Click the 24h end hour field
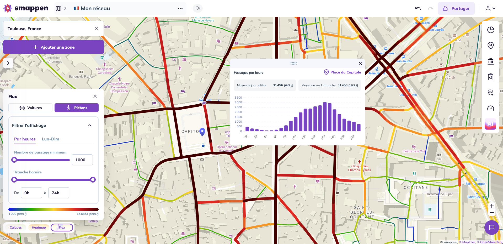Viewport: 503px width, 244px height. 59,193
